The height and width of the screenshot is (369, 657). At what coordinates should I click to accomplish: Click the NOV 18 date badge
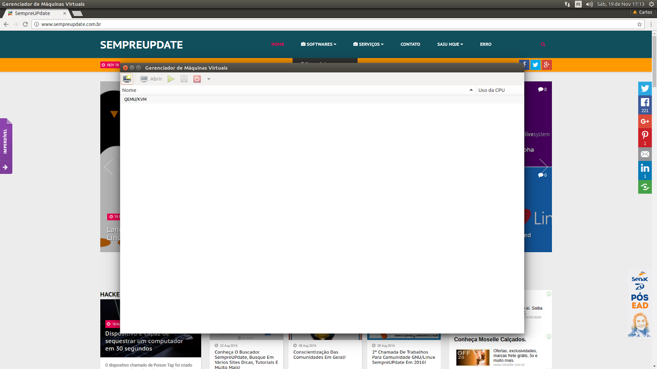[x=110, y=65]
